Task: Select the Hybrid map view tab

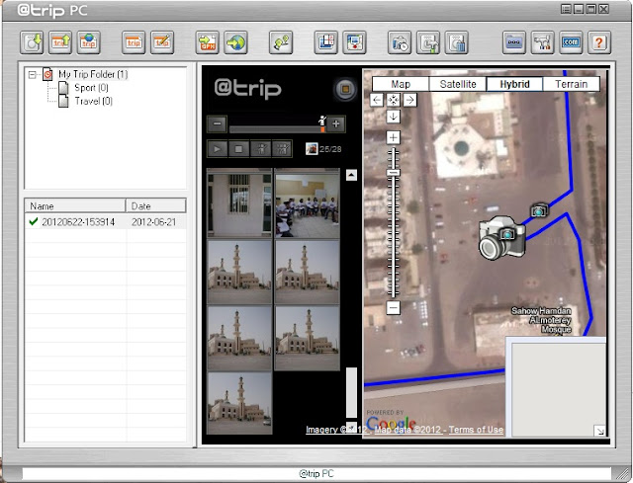Action: [x=514, y=84]
